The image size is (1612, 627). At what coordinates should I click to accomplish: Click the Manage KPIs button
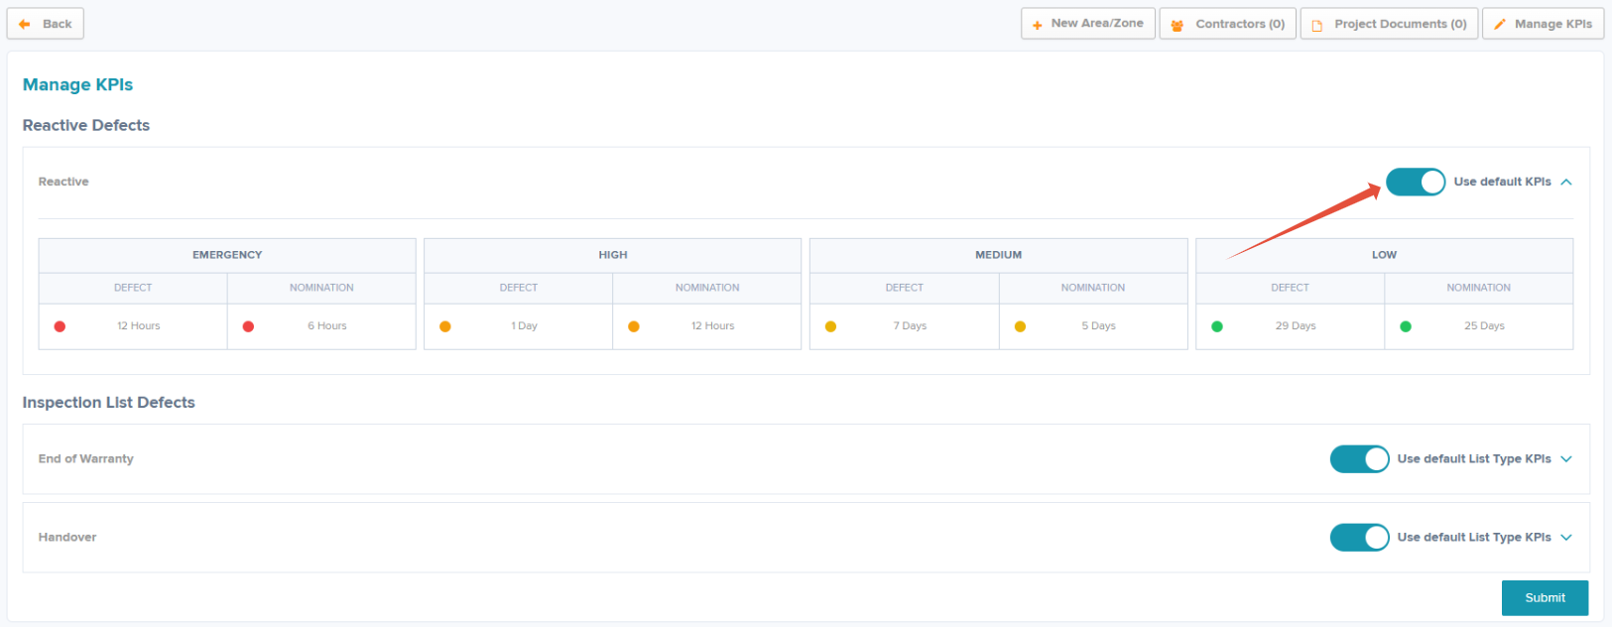coord(1544,24)
